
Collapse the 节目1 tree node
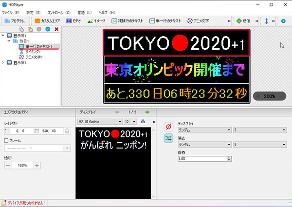[9, 40]
